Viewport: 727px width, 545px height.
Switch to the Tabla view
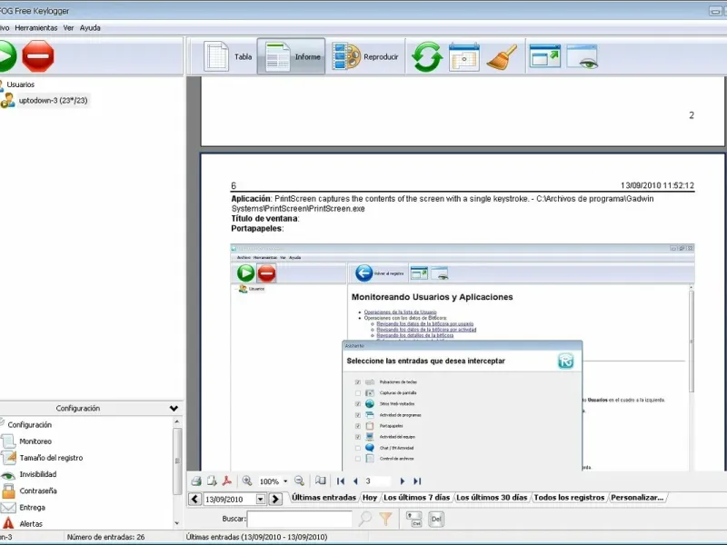[229, 56]
